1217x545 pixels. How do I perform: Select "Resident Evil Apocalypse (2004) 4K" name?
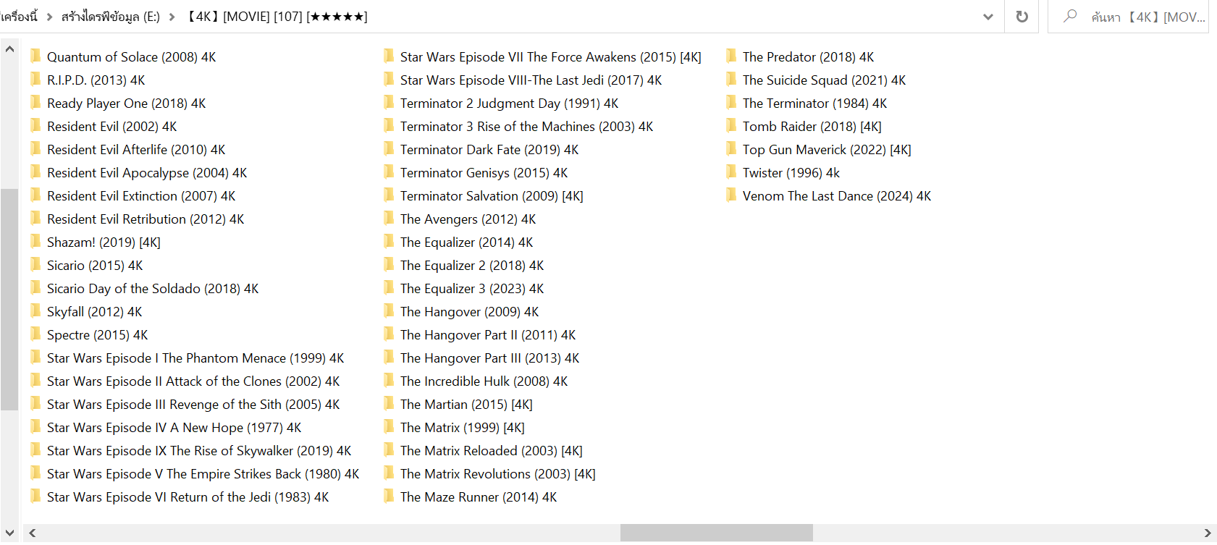[x=147, y=173]
